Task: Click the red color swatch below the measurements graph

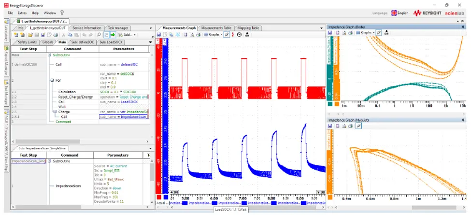Action: (x=159, y=197)
